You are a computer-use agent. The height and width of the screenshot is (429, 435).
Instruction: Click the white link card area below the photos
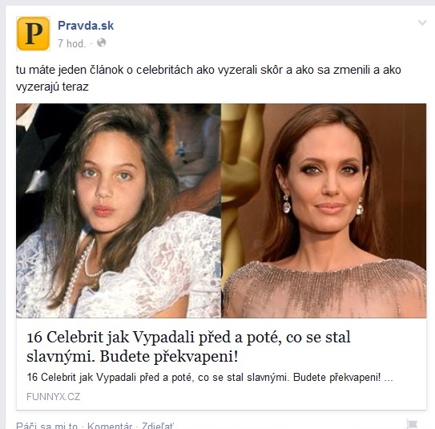point(221,364)
